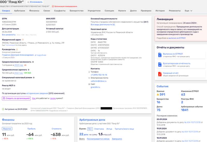Viewport: 207px width, 142px height.
Task: Select the Все role filter
Action: point(90,129)
